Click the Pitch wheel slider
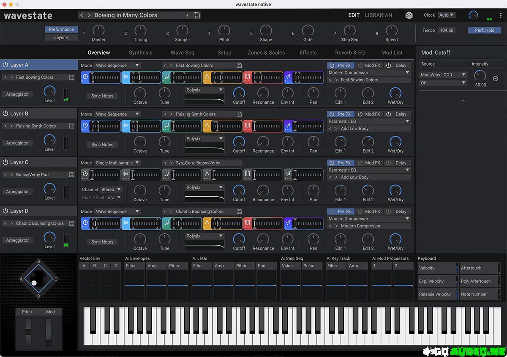Image resolution: width=507 pixels, height=357 pixels. pyautogui.click(x=28, y=333)
